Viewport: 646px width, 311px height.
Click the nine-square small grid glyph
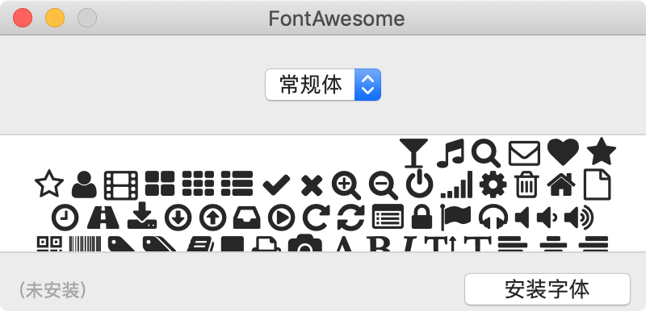pyautogui.click(x=198, y=183)
